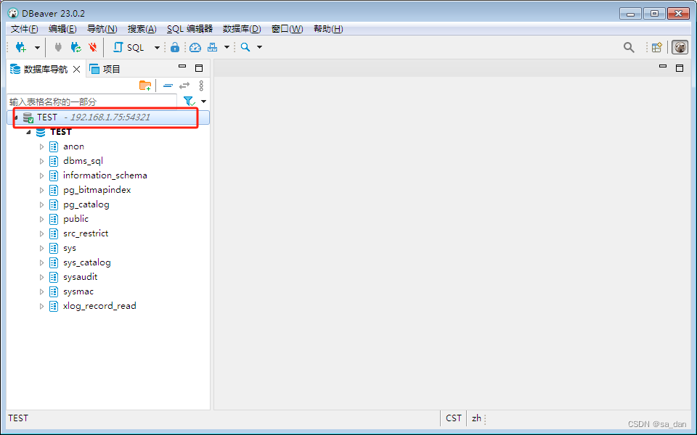Screen dimensions: 697x435
Task: Open the 编辑(E) menu
Action: pyautogui.click(x=62, y=29)
